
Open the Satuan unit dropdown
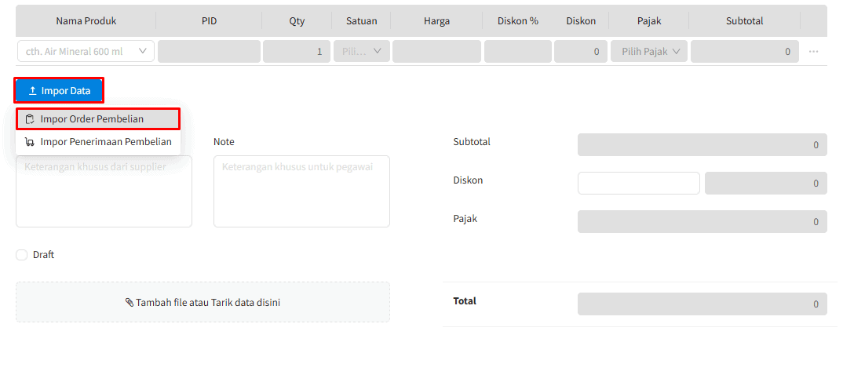(x=362, y=52)
